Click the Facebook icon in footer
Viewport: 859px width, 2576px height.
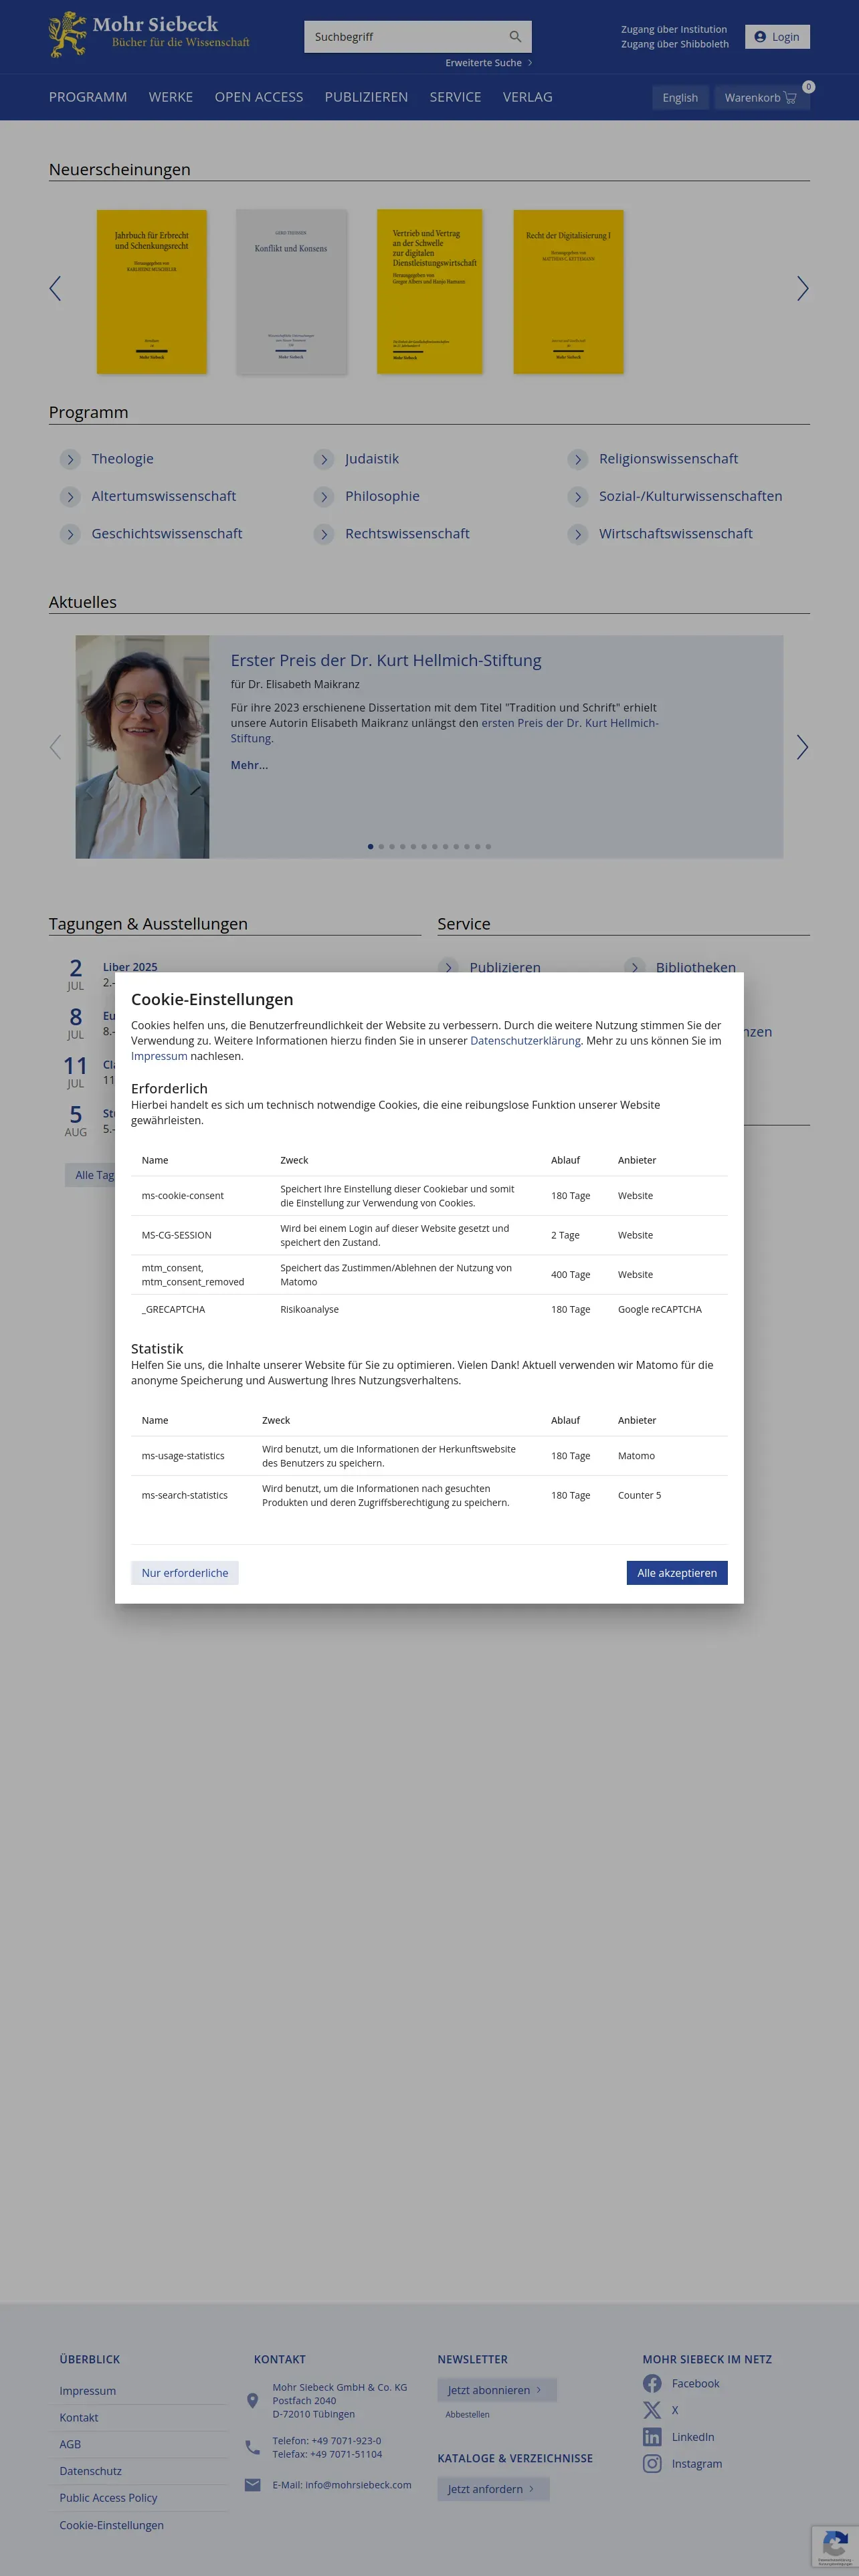652,2383
